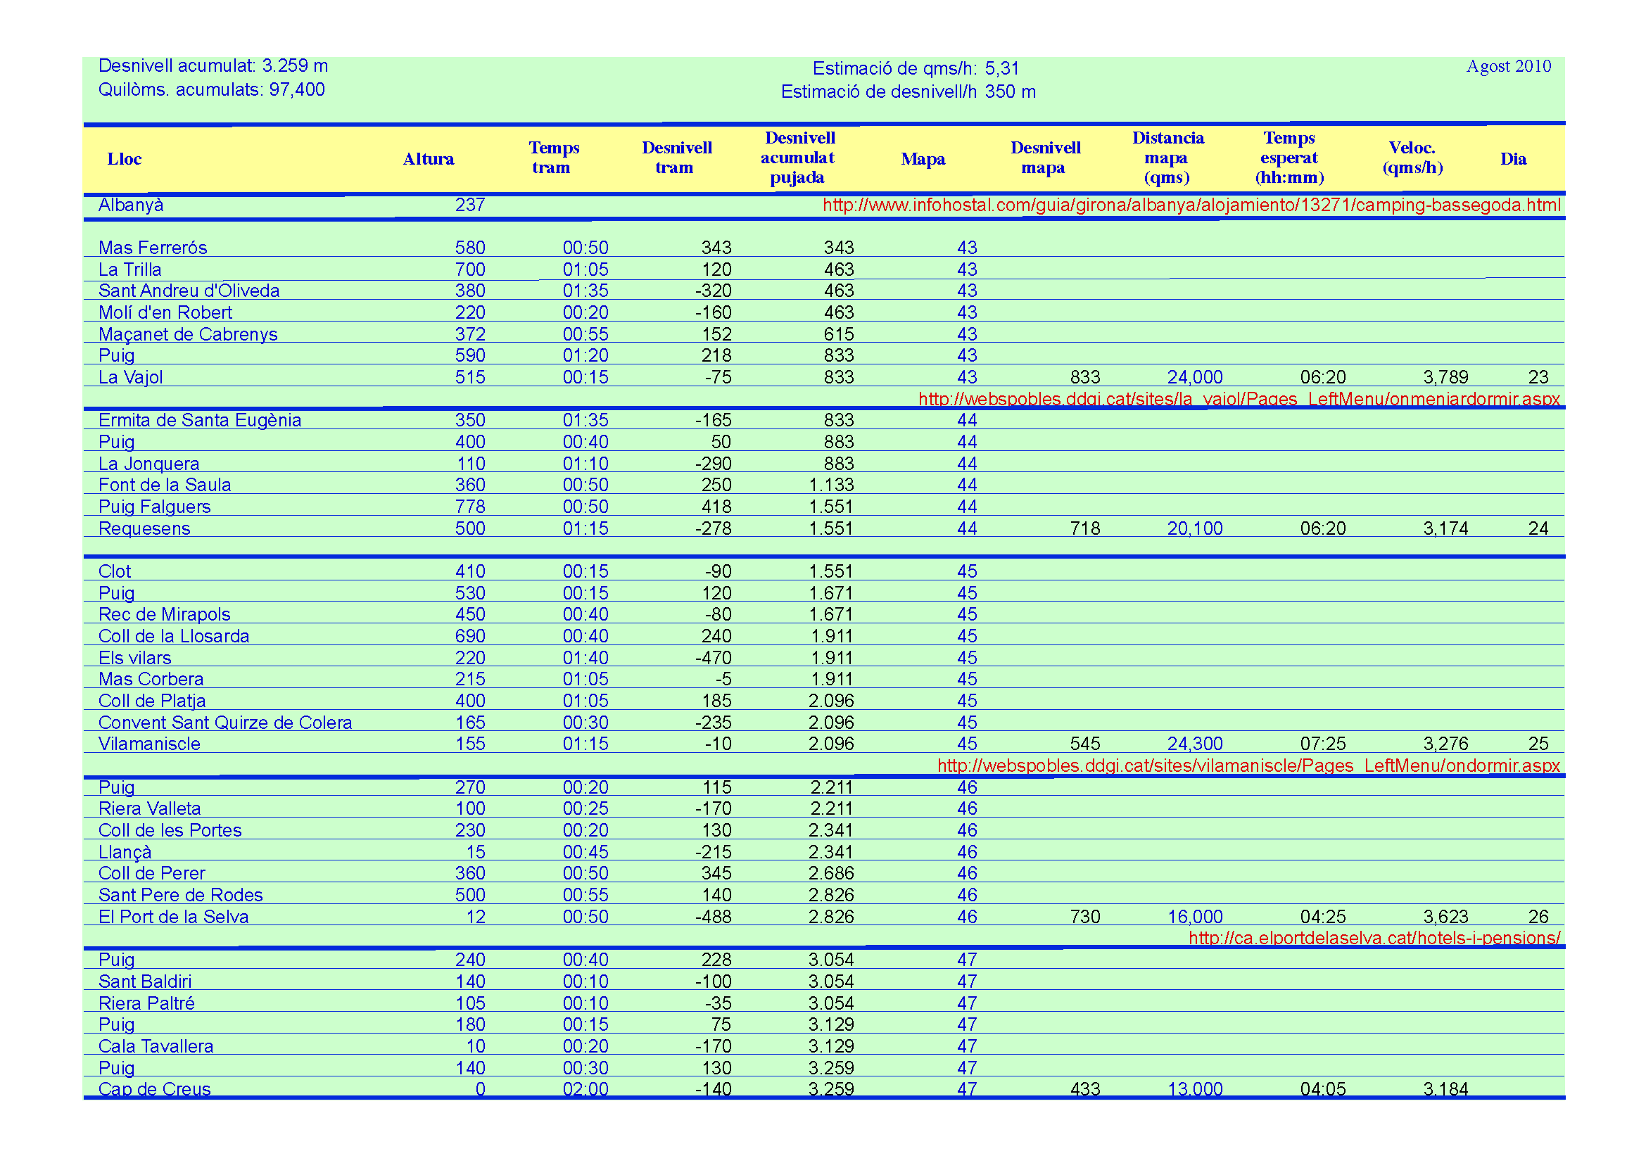The width and height of the screenshot is (1646, 1163).
Task: Click the Desnivell acumulat pujada header
Action: pos(799,158)
